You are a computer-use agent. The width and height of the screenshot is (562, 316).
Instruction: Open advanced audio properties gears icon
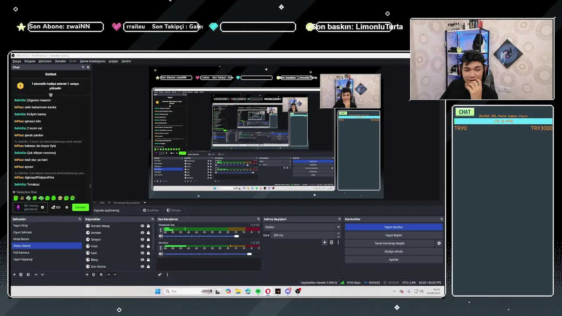click(160, 275)
